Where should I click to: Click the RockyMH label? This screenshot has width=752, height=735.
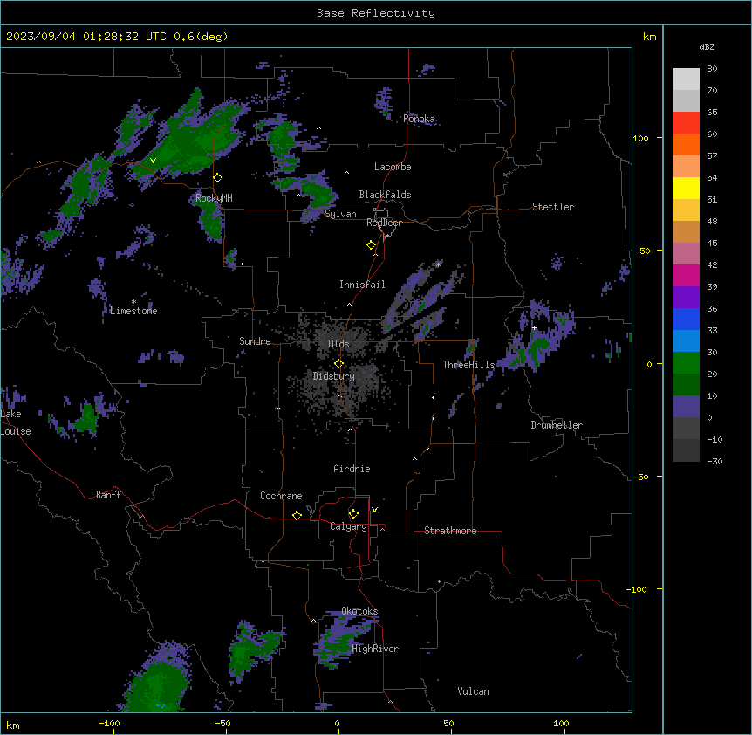coord(214,198)
